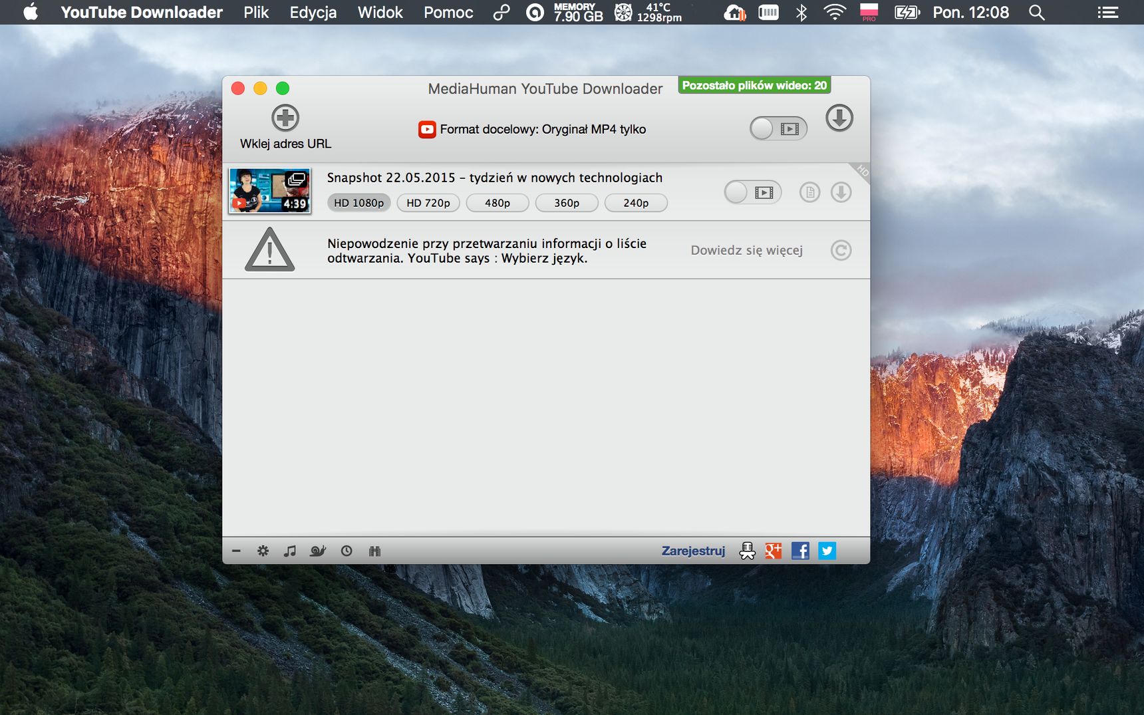Click the warning triangle icon
1144x715 pixels.
[x=269, y=249]
